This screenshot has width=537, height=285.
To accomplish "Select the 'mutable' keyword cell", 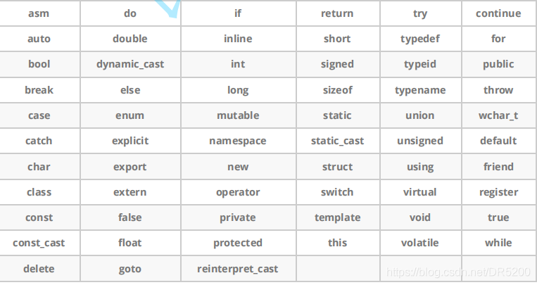I will 238,115.
